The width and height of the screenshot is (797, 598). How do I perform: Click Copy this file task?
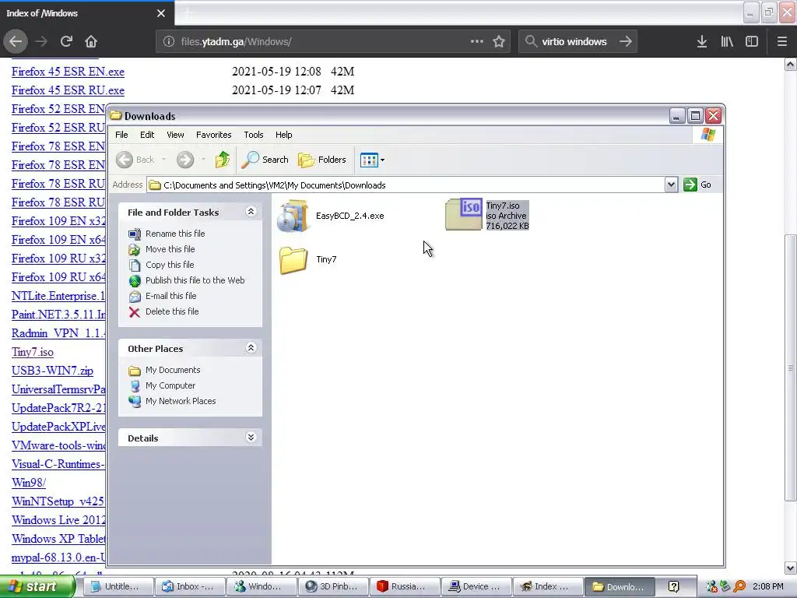169,265
